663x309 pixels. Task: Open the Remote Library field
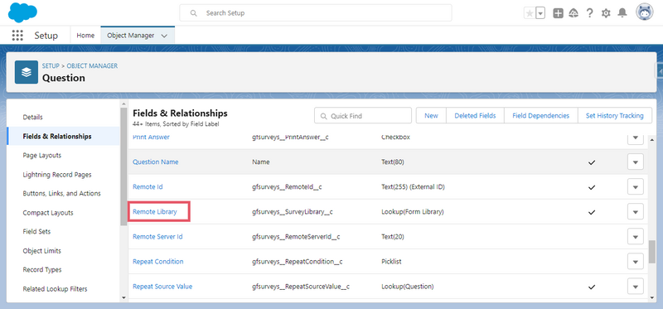pos(155,212)
